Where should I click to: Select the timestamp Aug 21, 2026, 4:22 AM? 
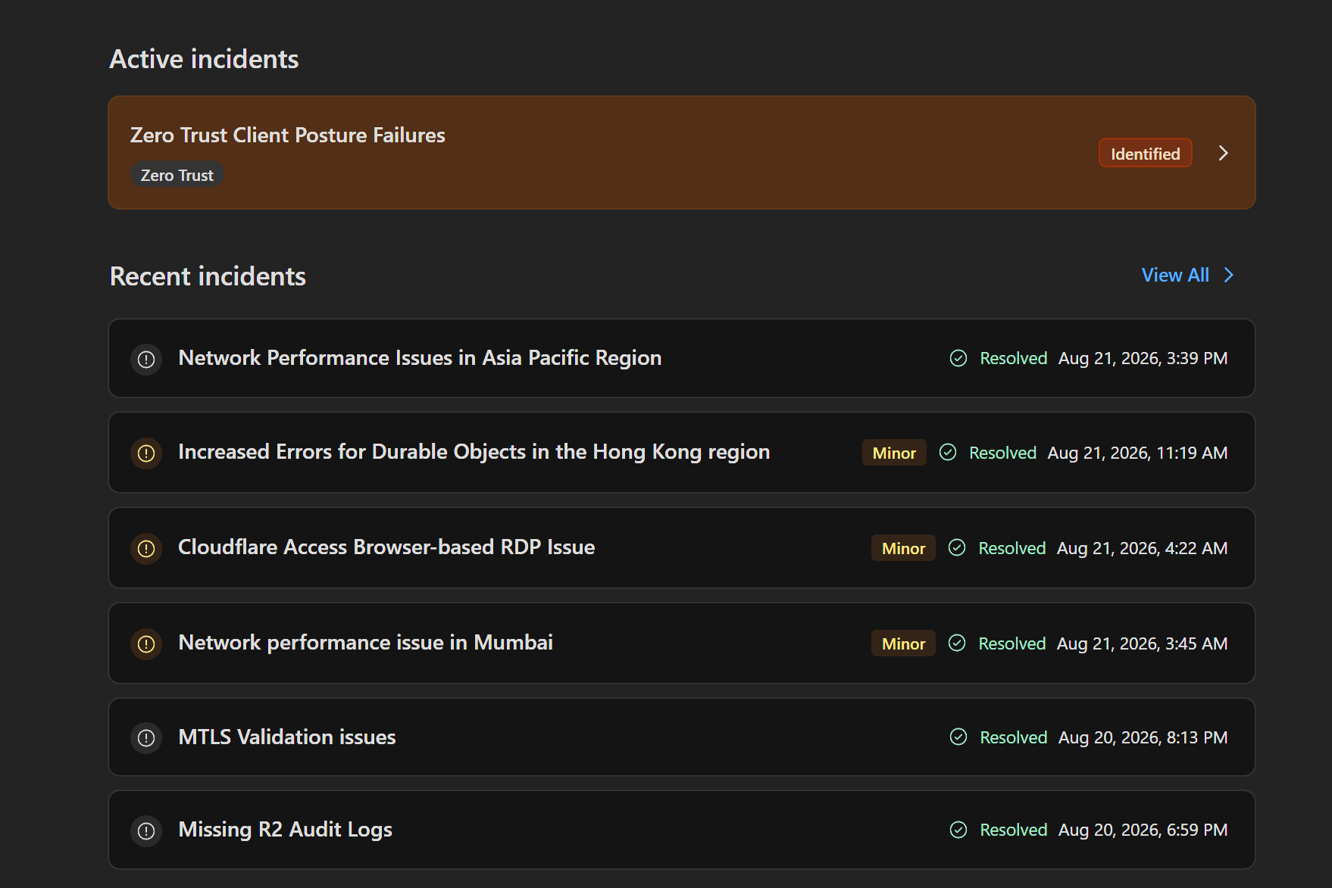[x=1142, y=548]
